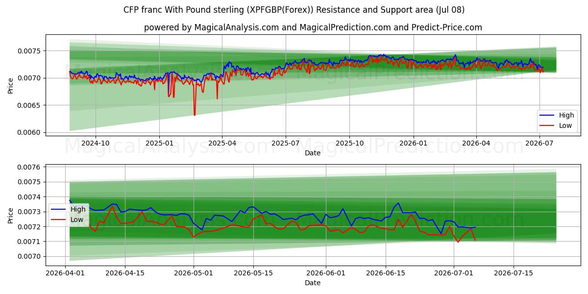Click the bottom chart y-axis value 0.0072
The image size is (588, 294).
(30, 227)
